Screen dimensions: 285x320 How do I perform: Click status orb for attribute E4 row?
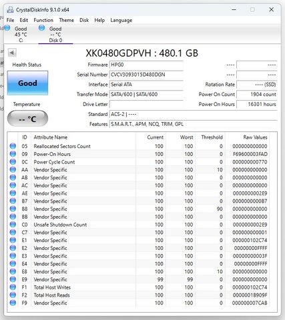13,263
